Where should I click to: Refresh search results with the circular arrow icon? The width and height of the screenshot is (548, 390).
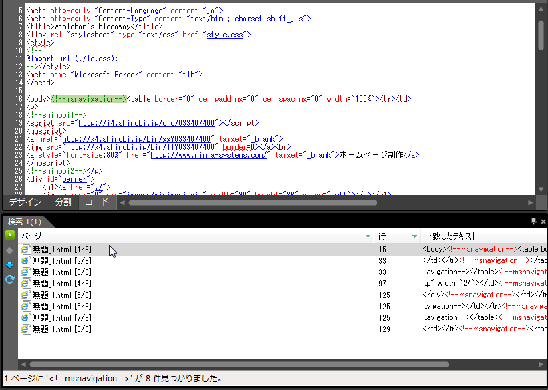pos(10,280)
